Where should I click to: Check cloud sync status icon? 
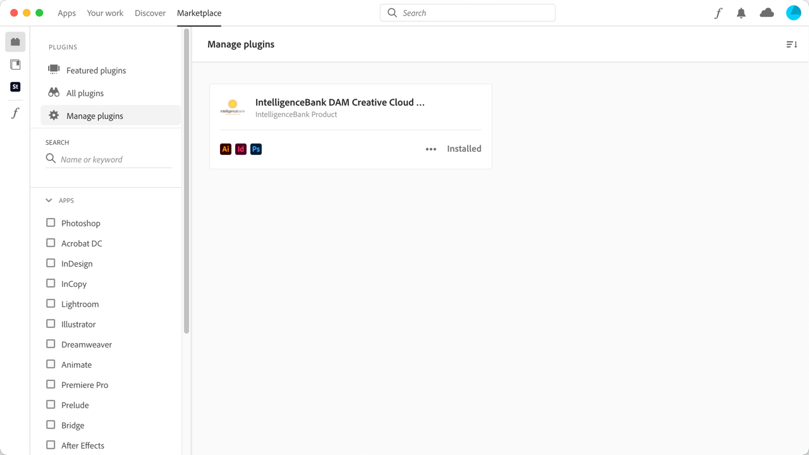point(767,13)
